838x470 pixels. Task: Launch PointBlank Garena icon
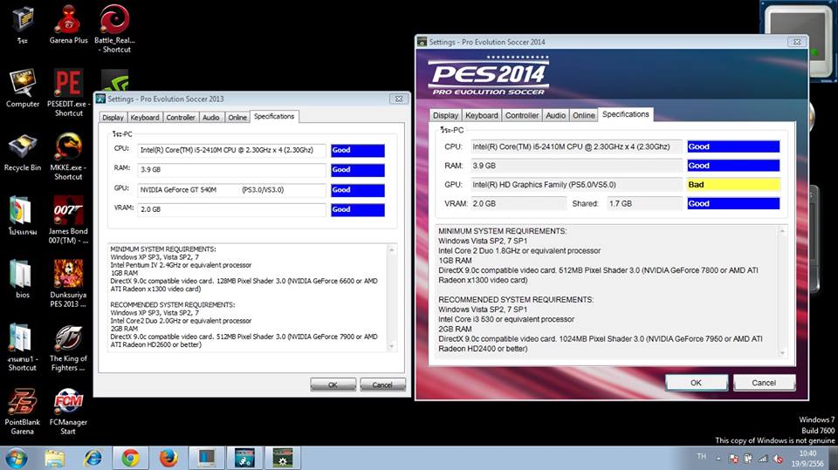pos(23,410)
